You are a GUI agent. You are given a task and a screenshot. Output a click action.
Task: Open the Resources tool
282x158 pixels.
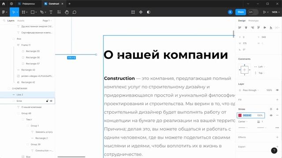click(59, 12)
